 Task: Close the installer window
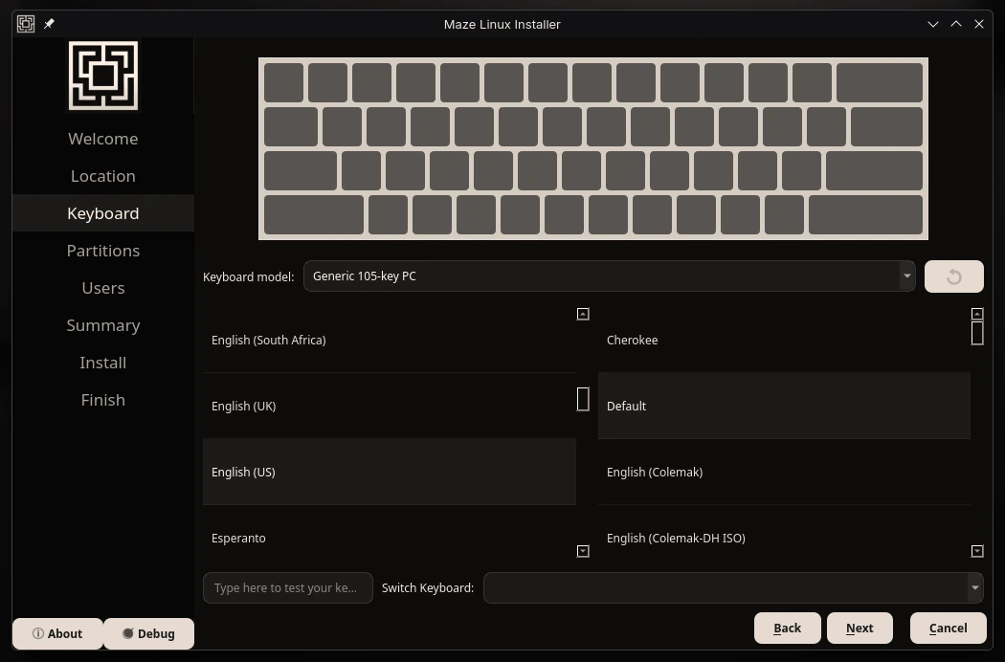coord(979,24)
